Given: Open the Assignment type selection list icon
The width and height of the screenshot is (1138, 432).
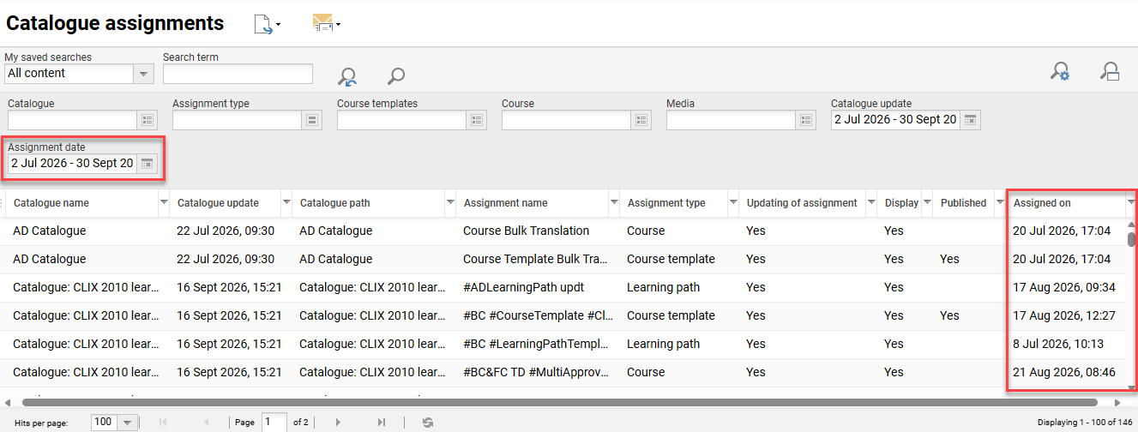Looking at the screenshot, I should click(312, 121).
